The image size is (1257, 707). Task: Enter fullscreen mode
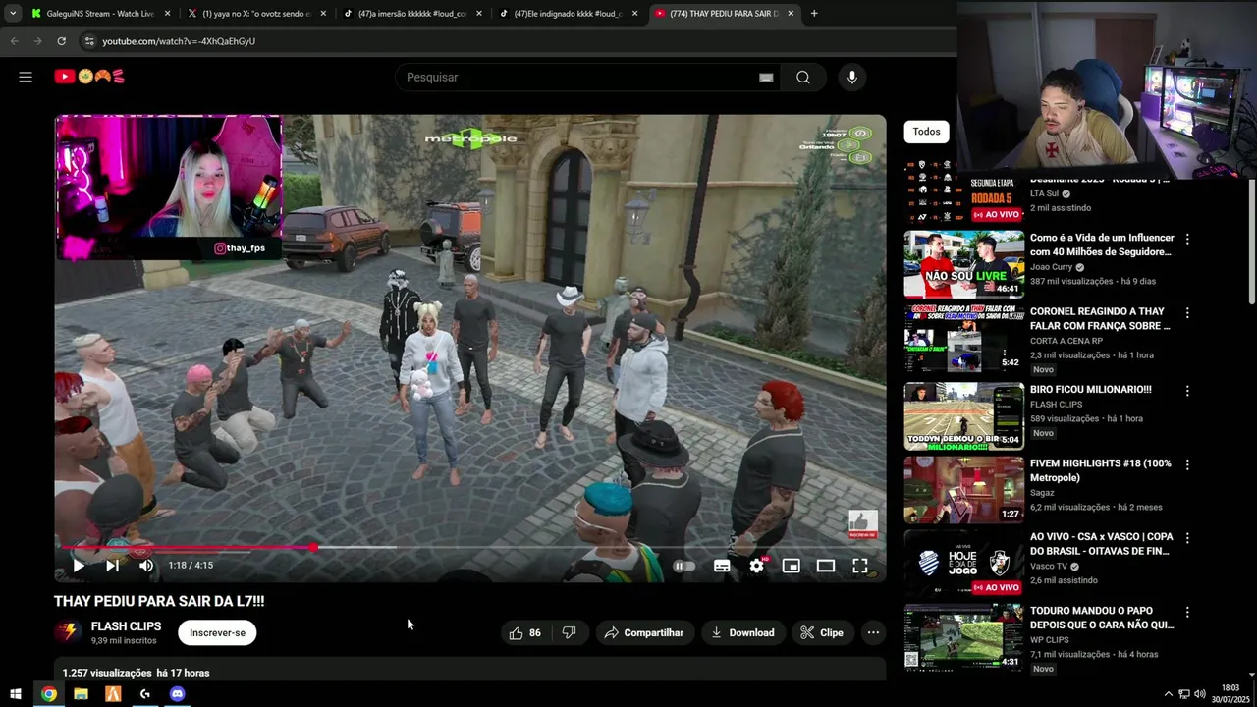point(860,566)
